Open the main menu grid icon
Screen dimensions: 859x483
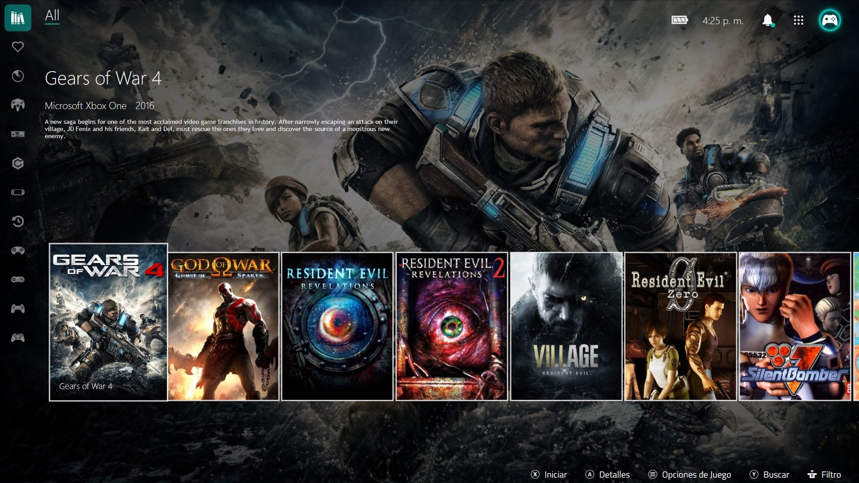coord(799,20)
